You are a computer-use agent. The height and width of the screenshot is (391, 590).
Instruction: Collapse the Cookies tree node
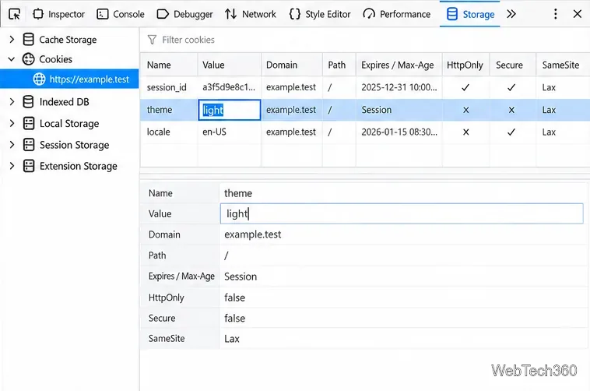[x=12, y=59]
